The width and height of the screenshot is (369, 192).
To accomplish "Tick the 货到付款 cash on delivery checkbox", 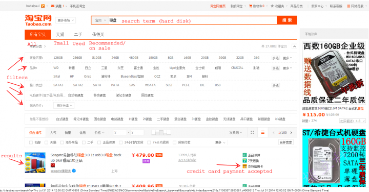I will pos(174,142).
